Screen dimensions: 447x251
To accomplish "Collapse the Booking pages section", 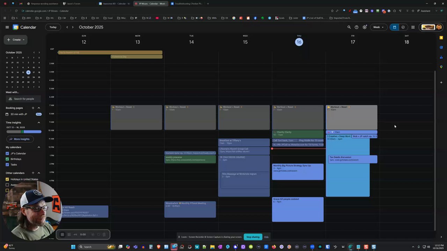I will point(39,108).
